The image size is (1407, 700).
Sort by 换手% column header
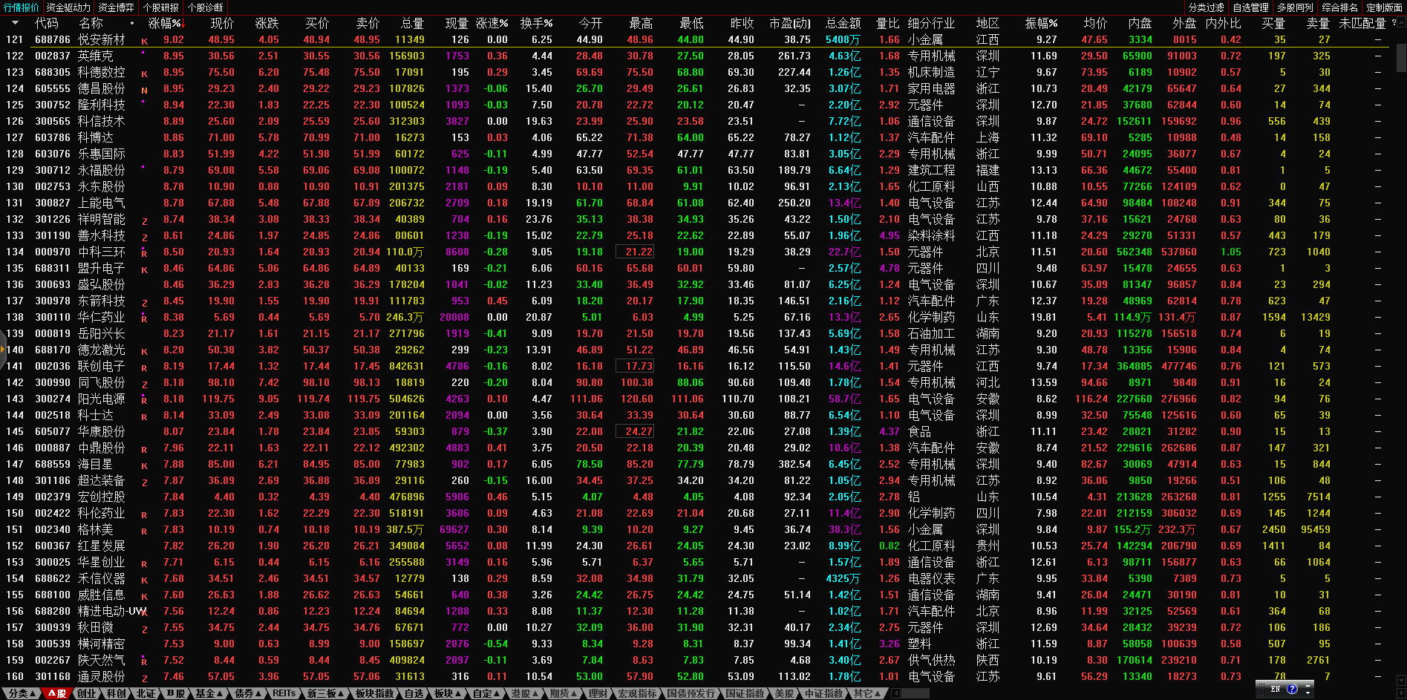tap(536, 23)
